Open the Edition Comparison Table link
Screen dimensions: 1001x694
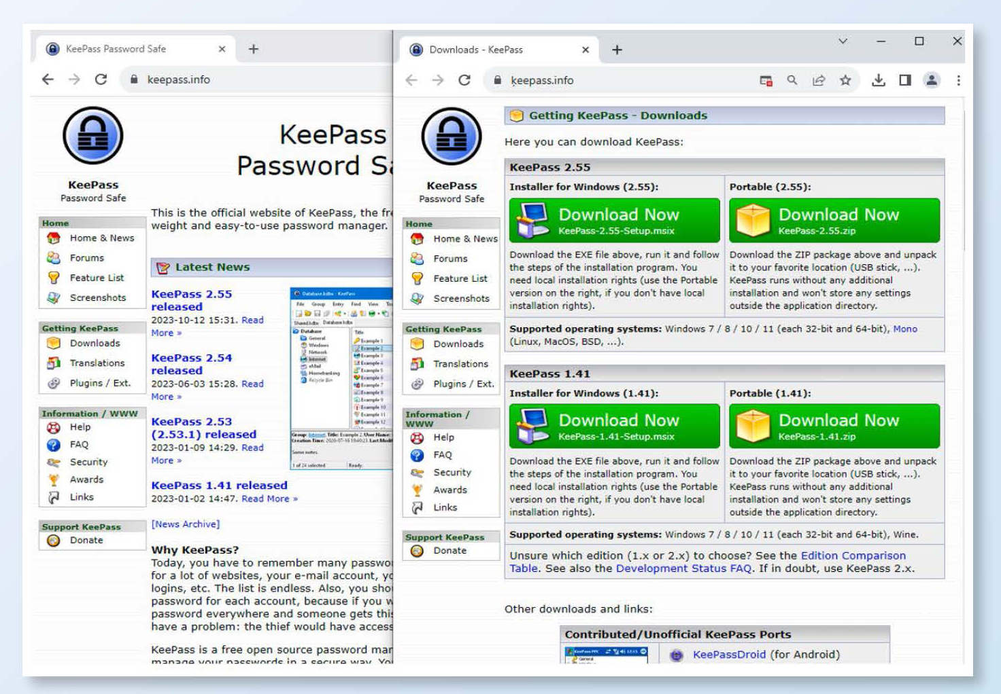pos(853,555)
